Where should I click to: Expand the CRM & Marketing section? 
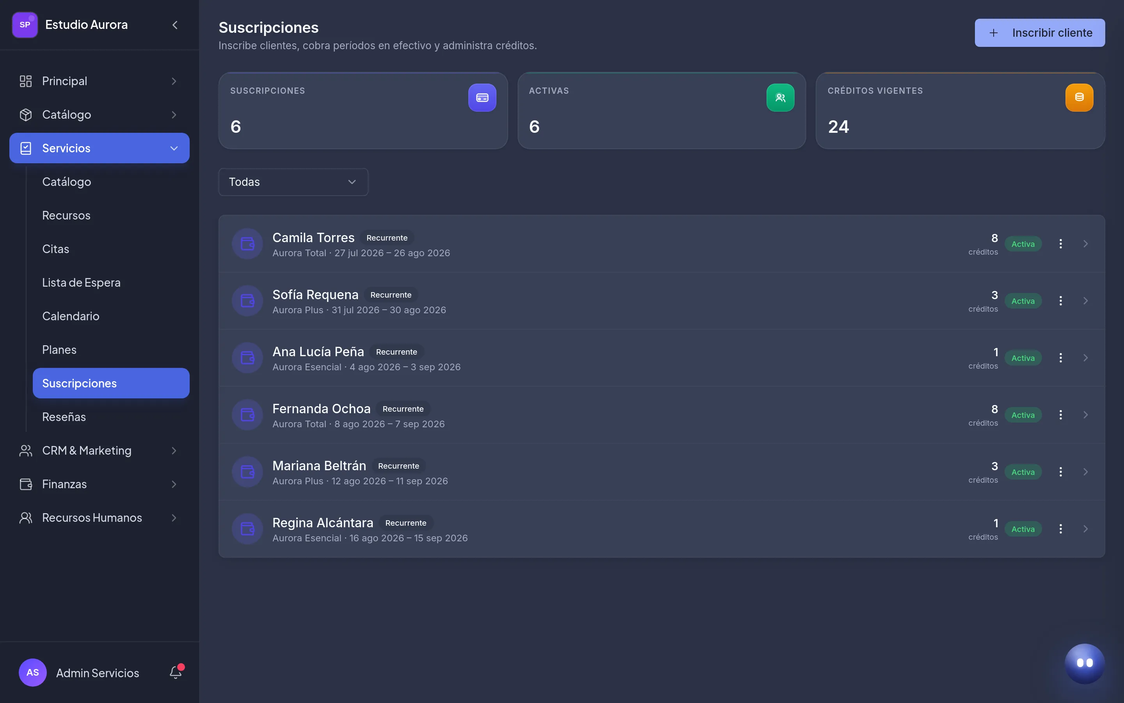click(100, 451)
